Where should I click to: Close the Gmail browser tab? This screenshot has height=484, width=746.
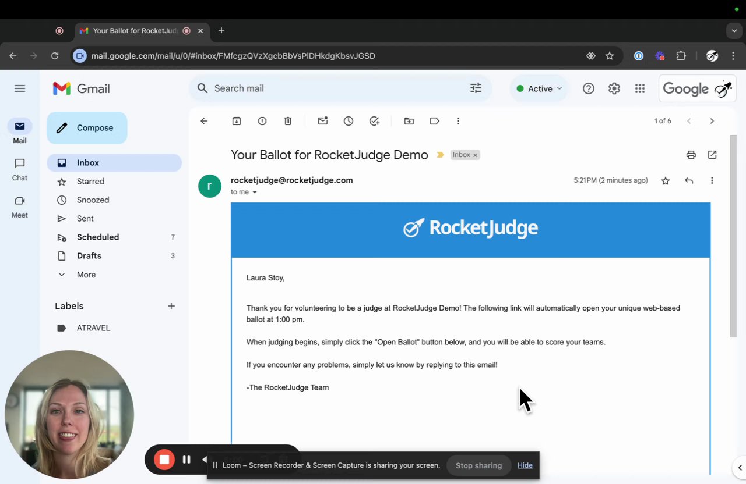200,31
